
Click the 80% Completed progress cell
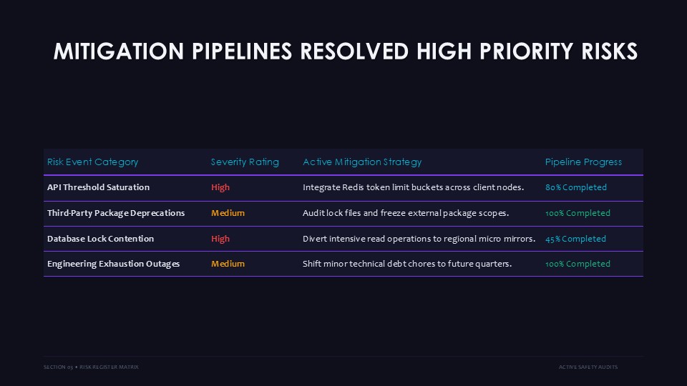[x=575, y=187]
